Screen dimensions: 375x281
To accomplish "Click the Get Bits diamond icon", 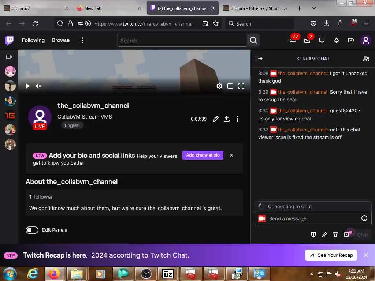I will [337, 40].
